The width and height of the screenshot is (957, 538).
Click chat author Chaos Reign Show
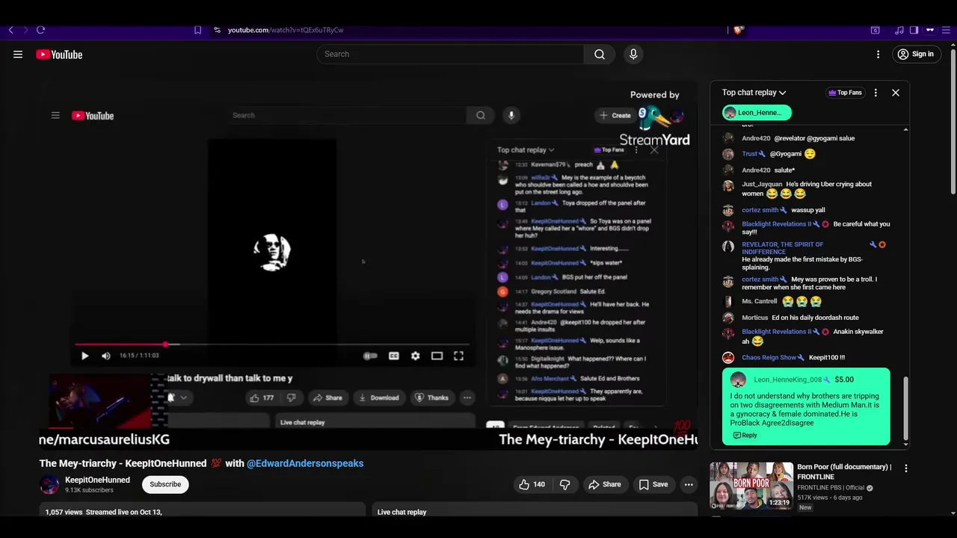coord(769,357)
